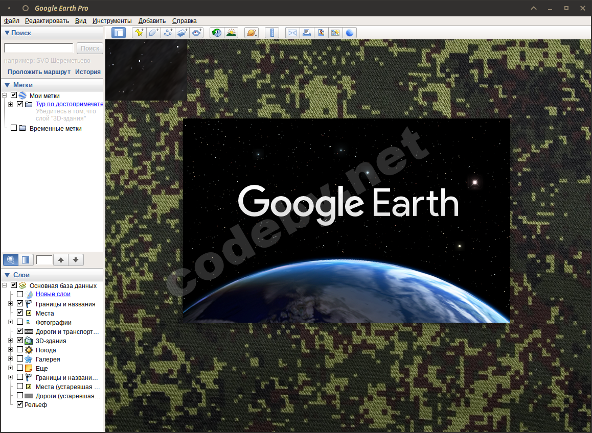Click the opacity adjust button under Places
Screen dimensions: 592x433
coord(25,260)
